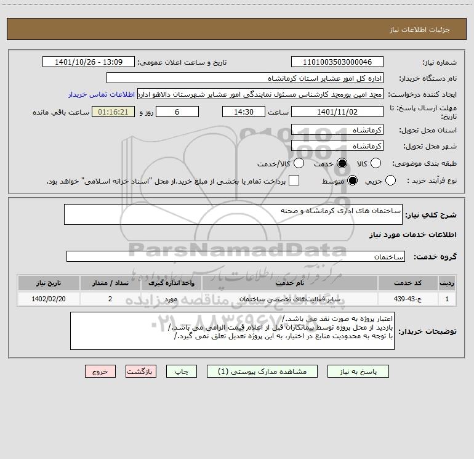This screenshot has width=474, height=459.
Task: Click the کد خدمت column header
Action: tap(408, 283)
